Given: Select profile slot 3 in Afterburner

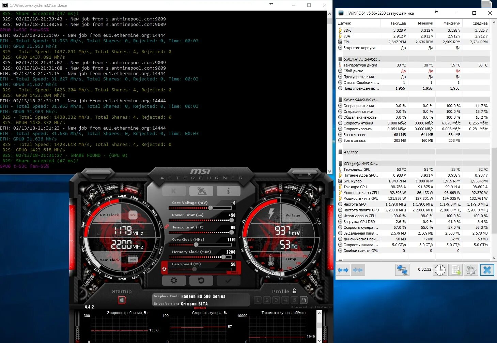Looking at the screenshot, I should 276,300.
